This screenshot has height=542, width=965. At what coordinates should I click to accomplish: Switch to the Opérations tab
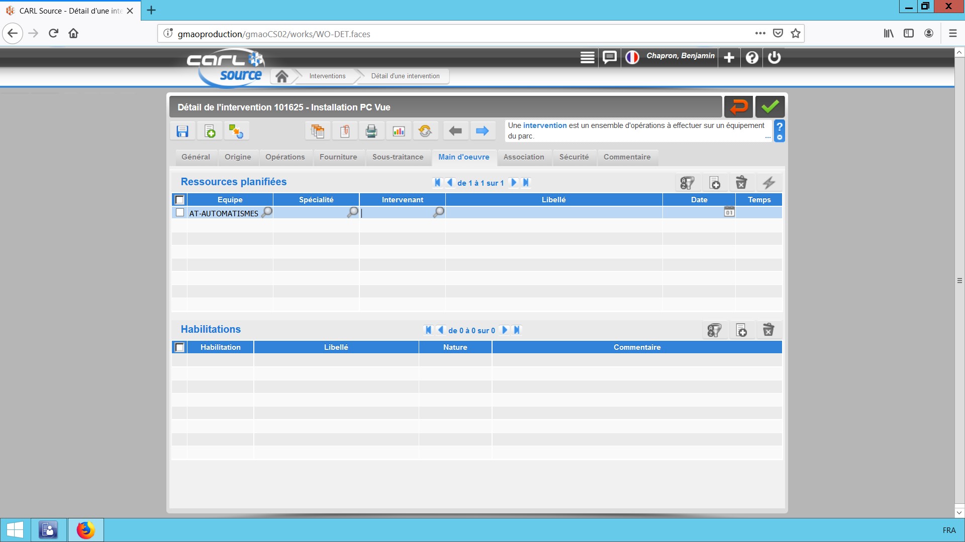tap(285, 157)
